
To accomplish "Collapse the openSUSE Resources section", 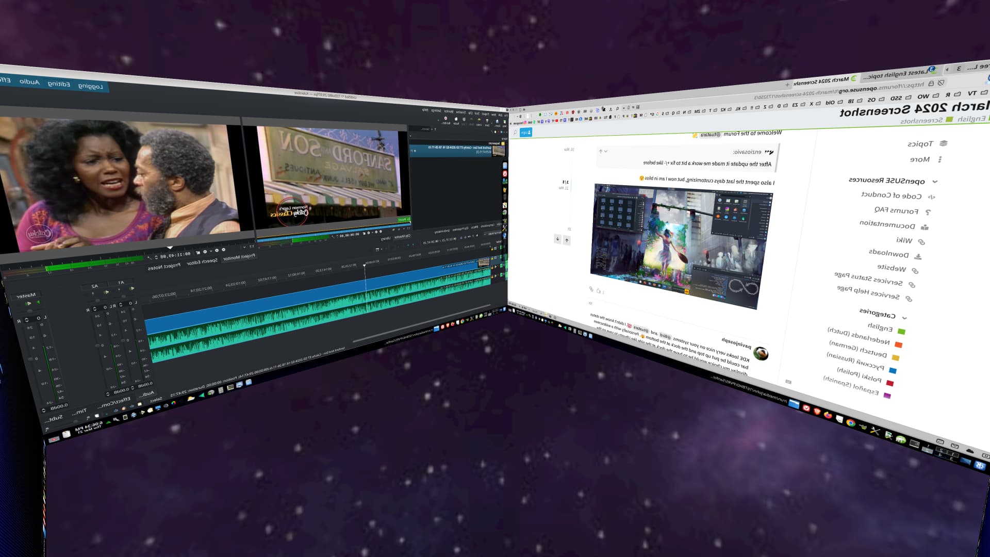I will [x=935, y=182].
